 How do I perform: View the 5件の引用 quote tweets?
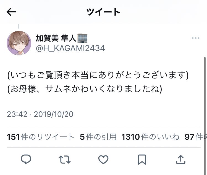pyautogui.click(x=98, y=137)
